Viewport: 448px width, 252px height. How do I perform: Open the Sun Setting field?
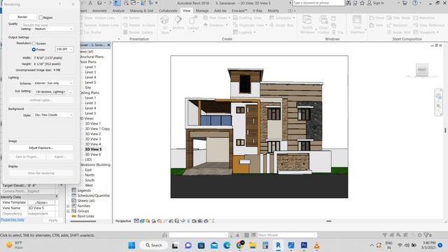click(50, 92)
